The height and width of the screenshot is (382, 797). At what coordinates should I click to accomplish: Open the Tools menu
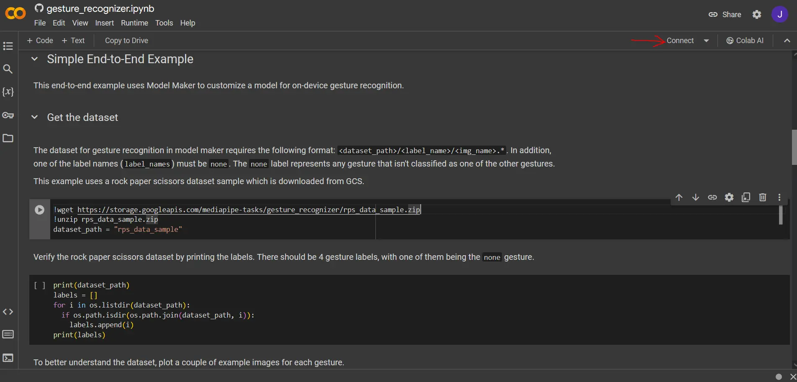point(164,23)
